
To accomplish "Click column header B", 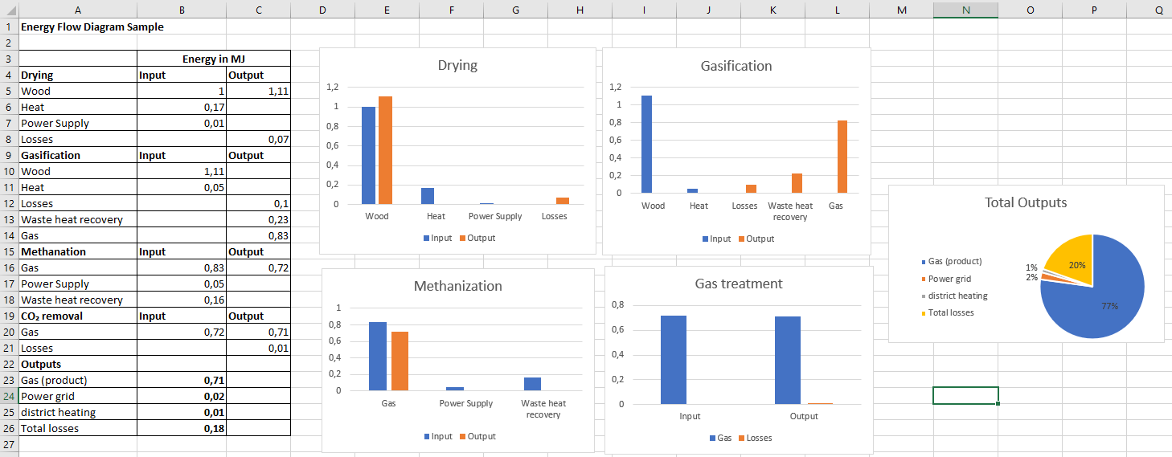I will point(182,10).
